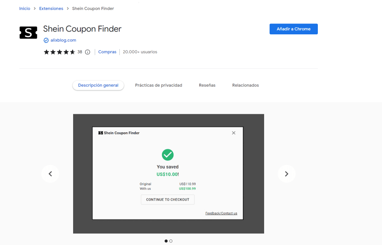Viewport: 382px width, 245px height.
Task: Switch to Descripción general tab
Action: point(98,85)
